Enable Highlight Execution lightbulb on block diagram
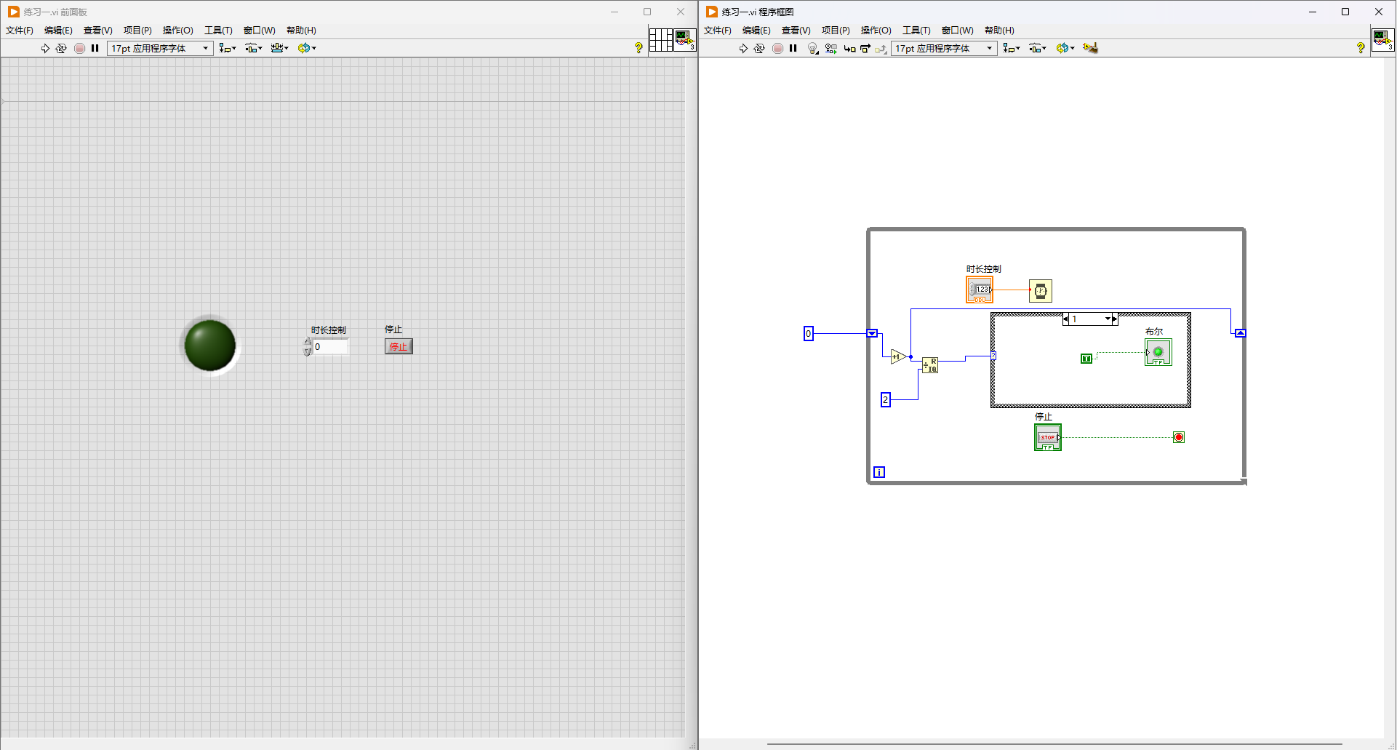1397x750 pixels. tap(812, 48)
